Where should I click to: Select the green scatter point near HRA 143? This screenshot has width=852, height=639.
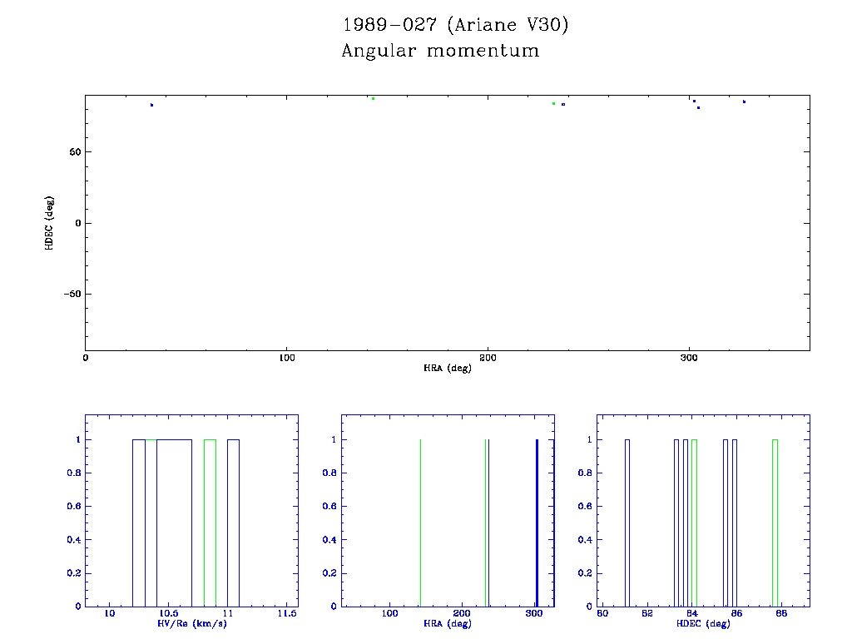click(x=373, y=98)
